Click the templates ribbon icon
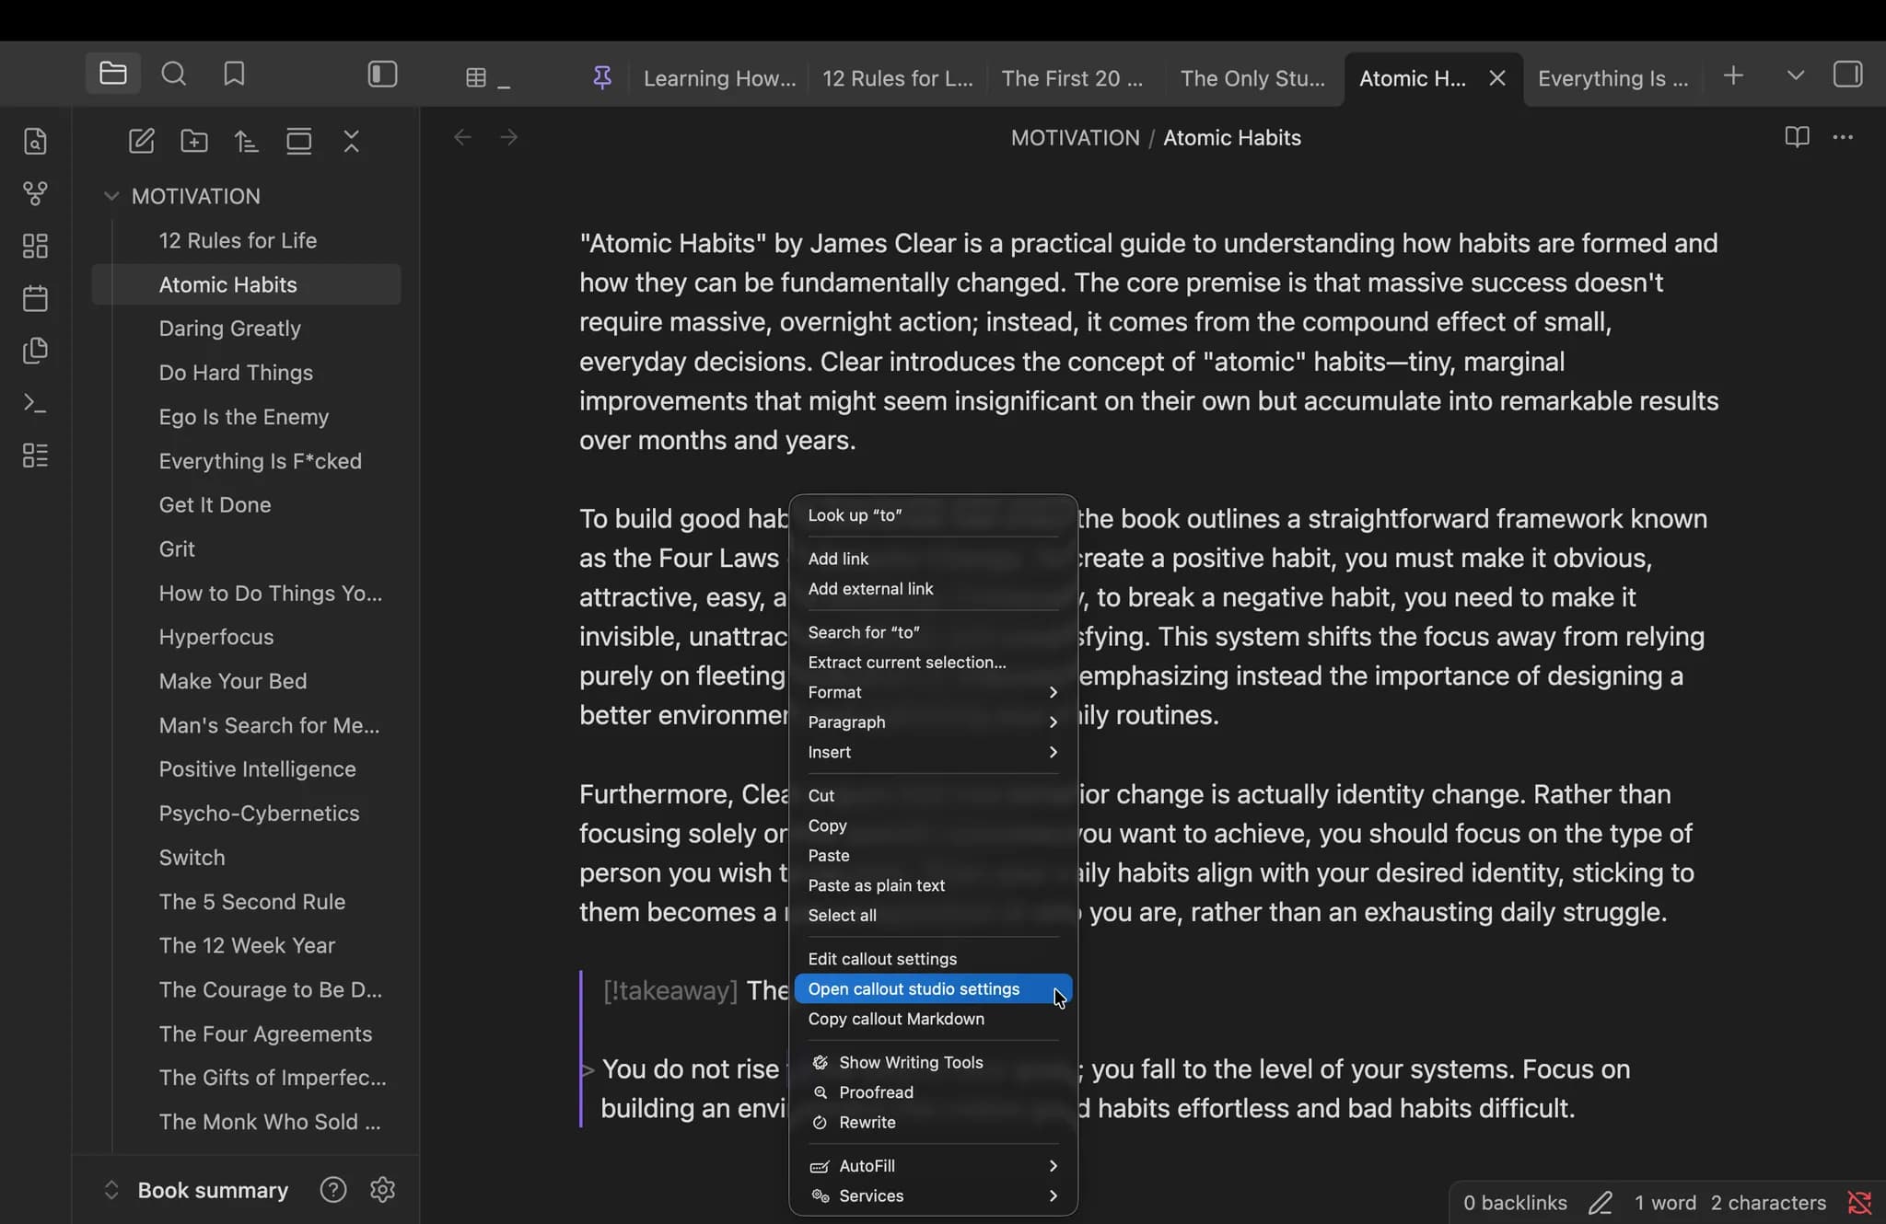Image resolution: width=1886 pixels, height=1224 pixels. click(35, 351)
